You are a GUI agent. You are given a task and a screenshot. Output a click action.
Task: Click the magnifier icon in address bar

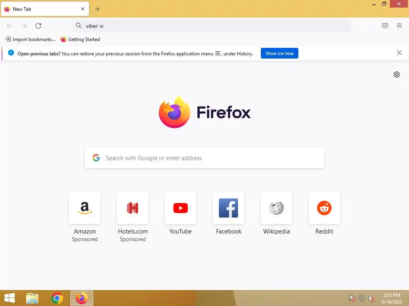[x=79, y=25]
